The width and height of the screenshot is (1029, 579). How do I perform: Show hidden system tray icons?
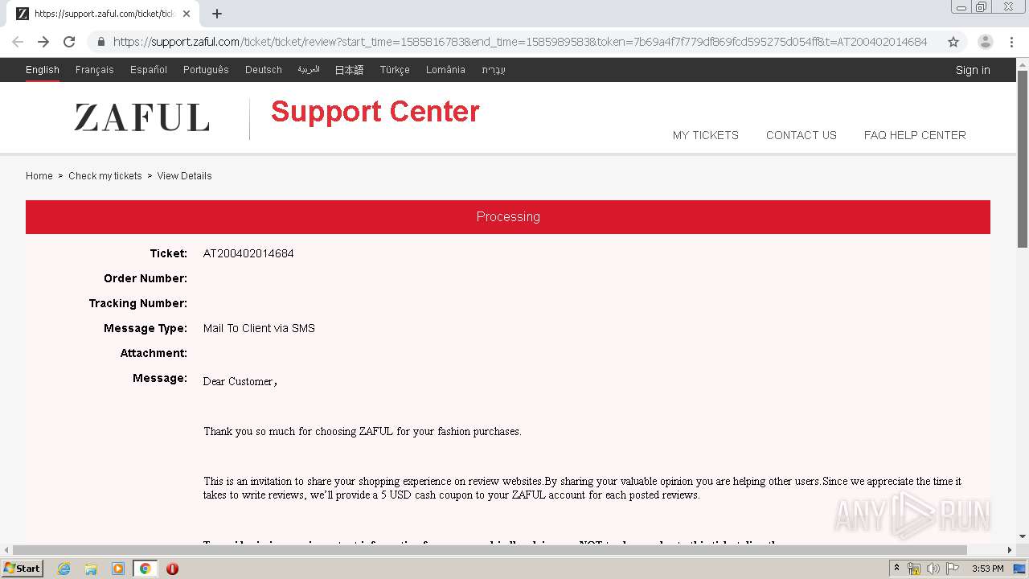(x=896, y=569)
